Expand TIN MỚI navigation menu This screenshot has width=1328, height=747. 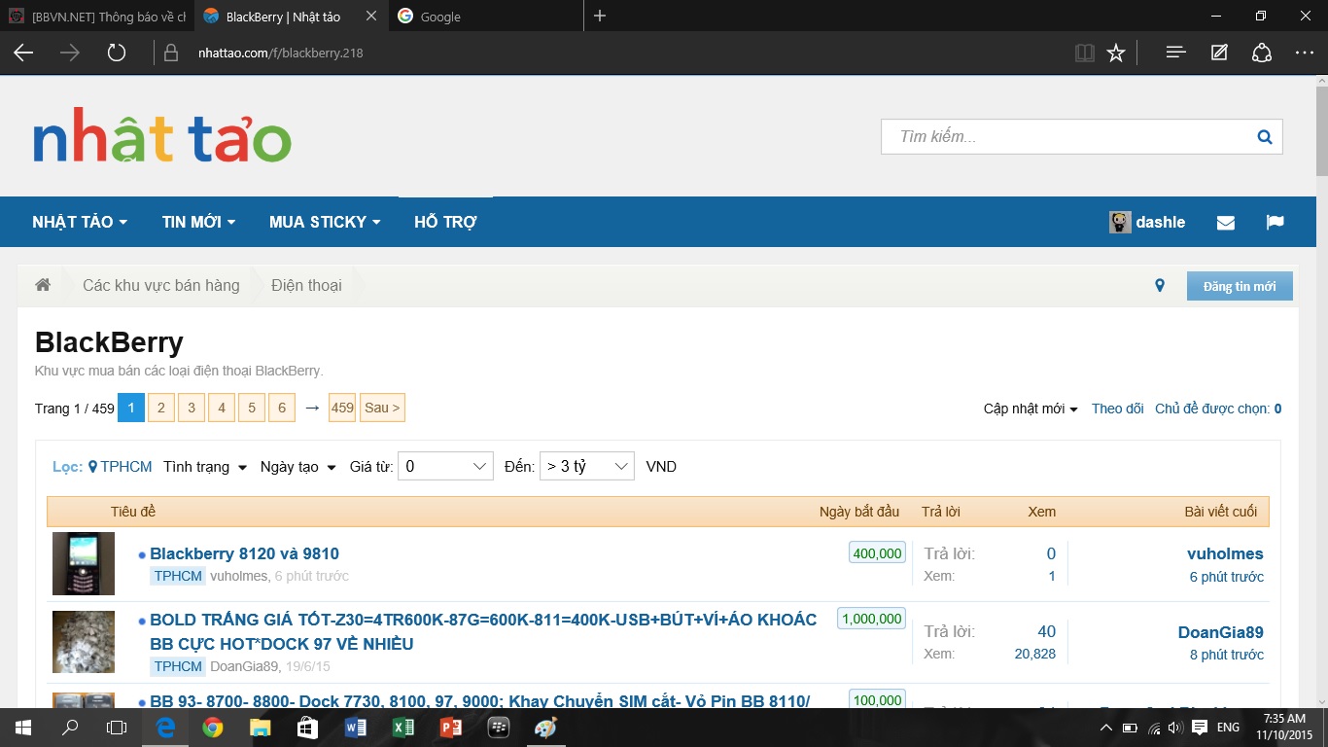tap(199, 222)
